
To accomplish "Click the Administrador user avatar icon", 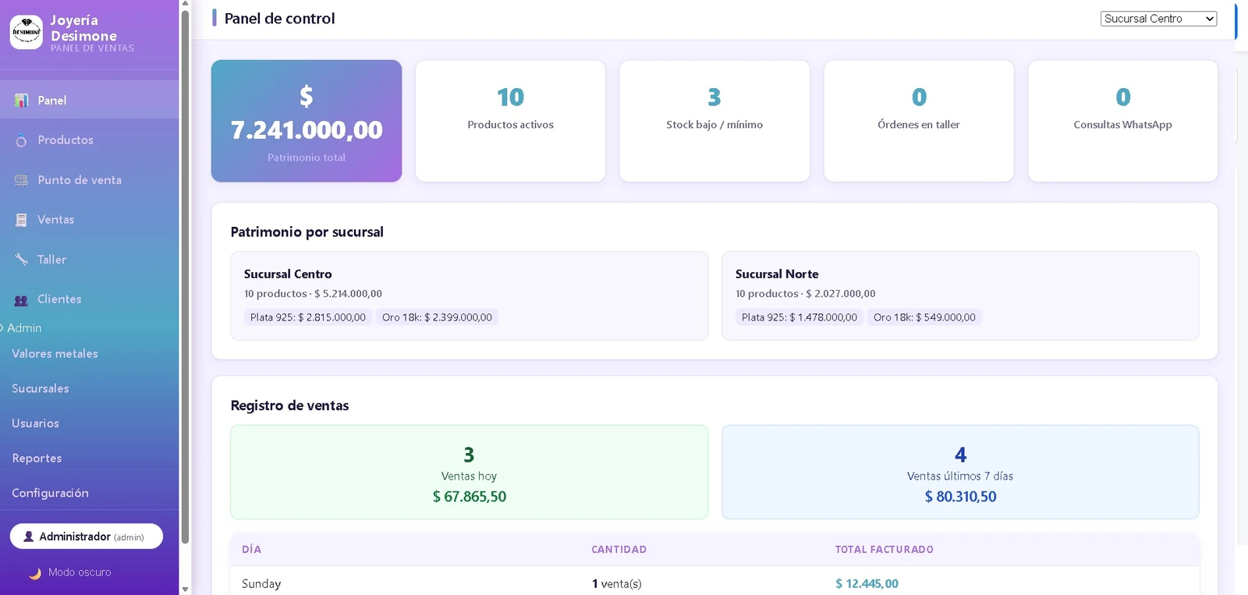I will [x=29, y=537].
